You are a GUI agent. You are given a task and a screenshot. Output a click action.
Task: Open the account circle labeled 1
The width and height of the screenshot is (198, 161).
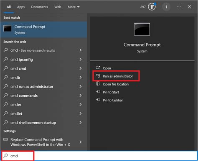pyautogui.click(x=166, y=7)
